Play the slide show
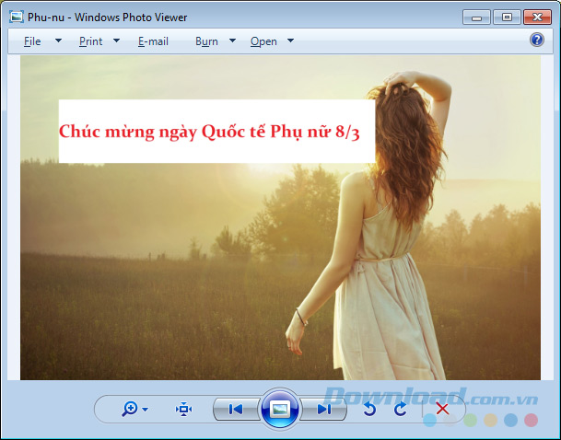This screenshot has width=561, height=440. tap(280, 408)
